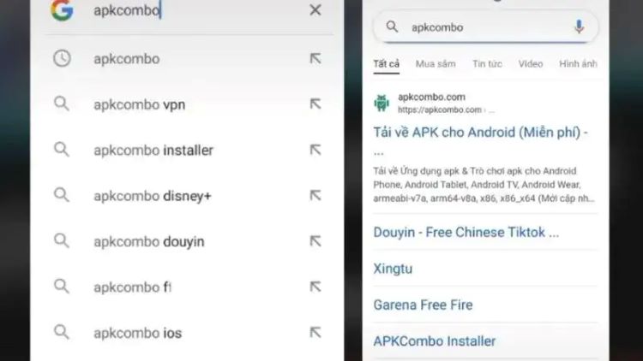Insert apkcombo douyin suggestion arrow
This screenshot has width=643, height=361.
315,241
